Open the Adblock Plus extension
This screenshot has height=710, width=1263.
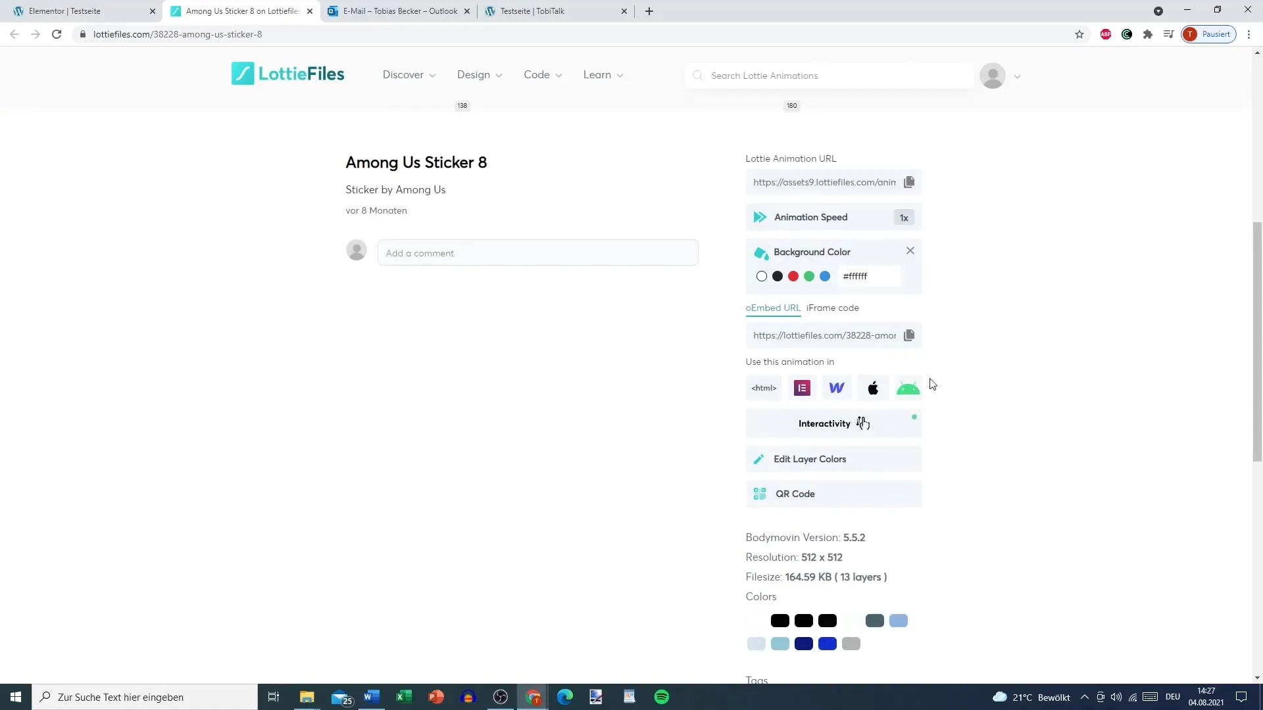click(x=1106, y=34)
